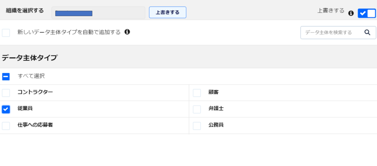The width and height of the screenshot is (377, 166).
Task: Check the 仕事への応募者 checkbox
Action: (6, 126)
